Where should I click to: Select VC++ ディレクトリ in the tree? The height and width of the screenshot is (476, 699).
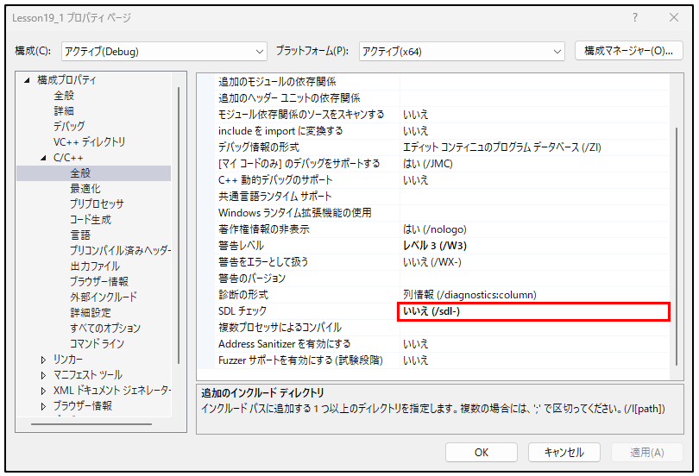click(x=89, y=142)
